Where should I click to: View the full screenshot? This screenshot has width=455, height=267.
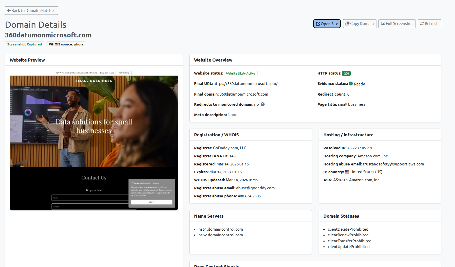click(x=397, y=24)
